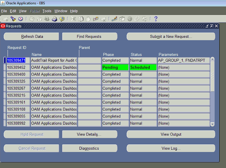Open View Output for the request
Viewport: 226px width, 168px height.
pos(171,134)
